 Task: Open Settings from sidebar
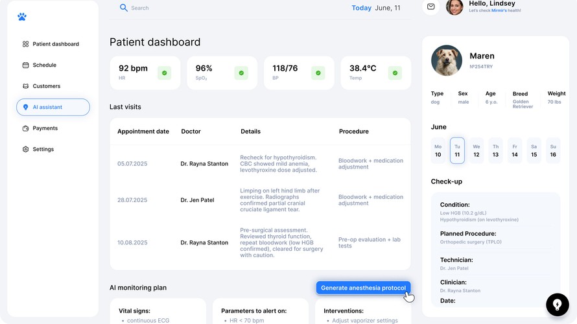[x=43, y=149]
